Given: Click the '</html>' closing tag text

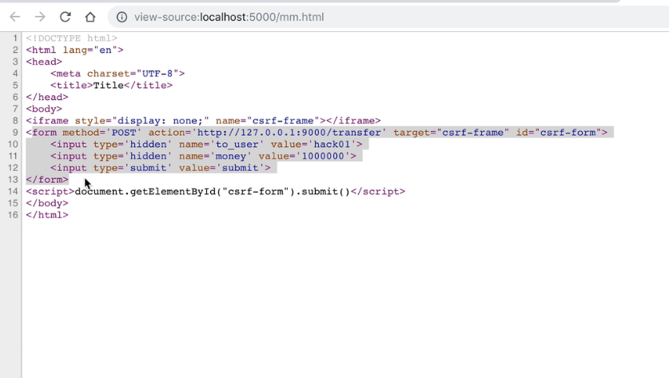Looking at the screenshot, I should pos(47,215).
